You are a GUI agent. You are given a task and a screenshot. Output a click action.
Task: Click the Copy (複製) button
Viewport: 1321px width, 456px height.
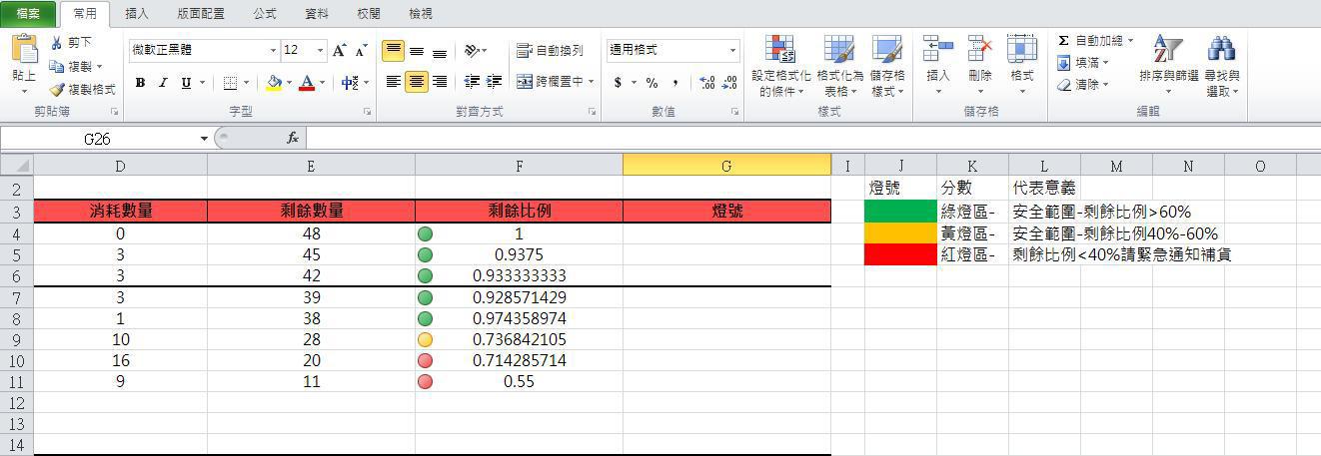[x=78, y=66]
